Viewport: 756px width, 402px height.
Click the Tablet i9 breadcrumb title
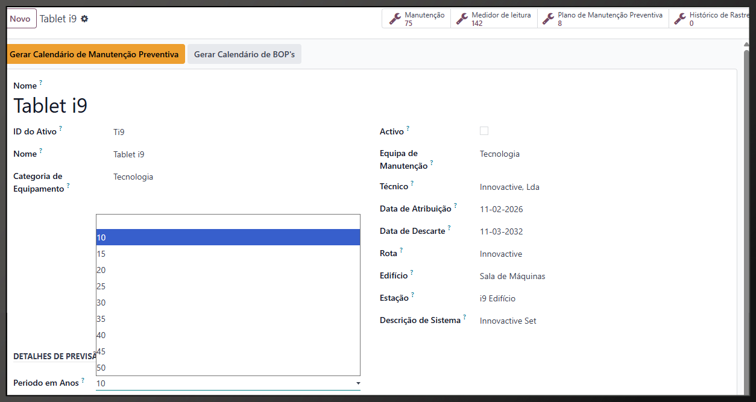58,19
